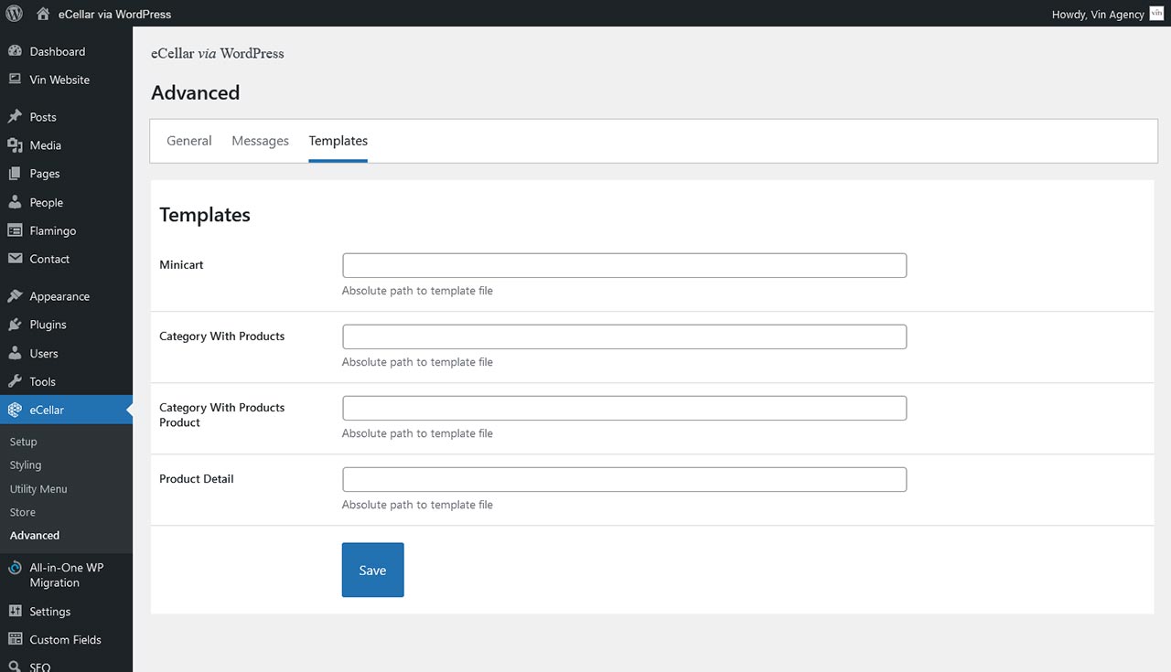Click the All-in-One WP Migration icon

tap(15, 568)
